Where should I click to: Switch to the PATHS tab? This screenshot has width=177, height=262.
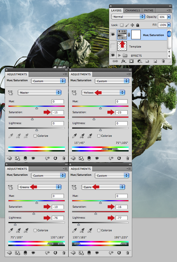149,10
